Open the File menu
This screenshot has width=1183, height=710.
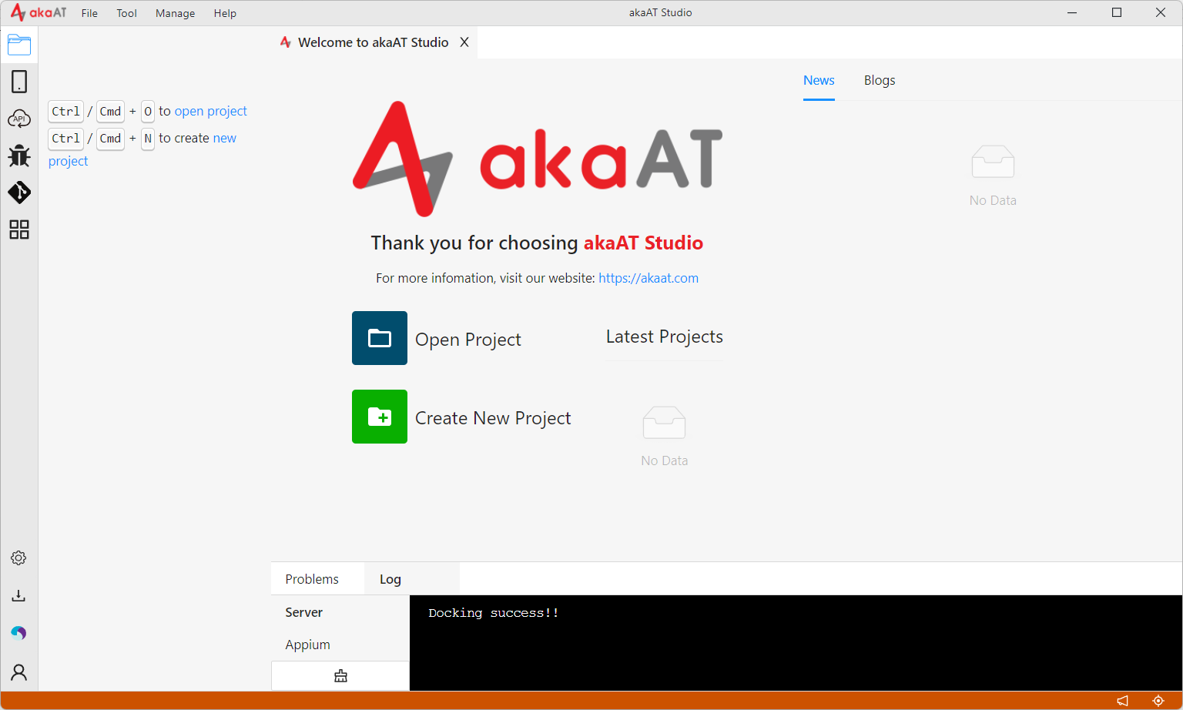click(x=89, y=13)
